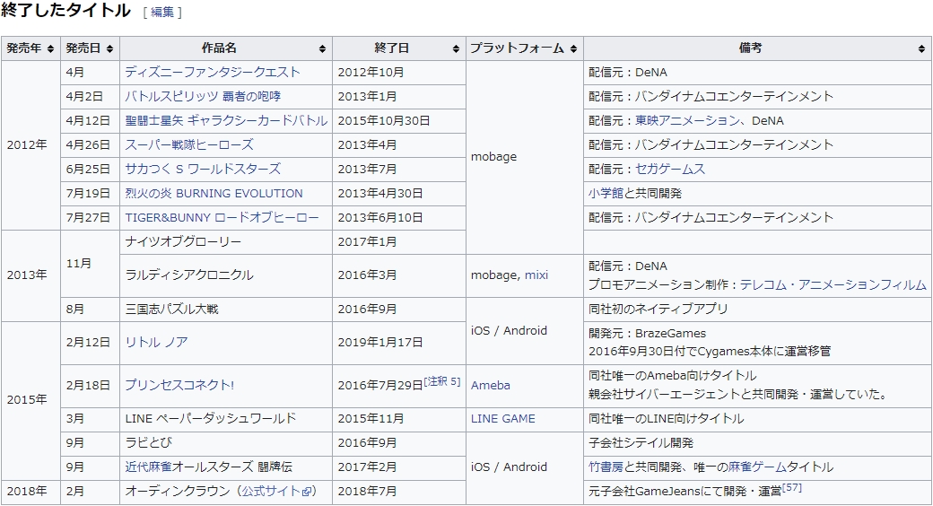Image resolution: width=933 pixels, height=506 pixels.
Task: Open mixi platform link
Action: (x=536, y=275)
